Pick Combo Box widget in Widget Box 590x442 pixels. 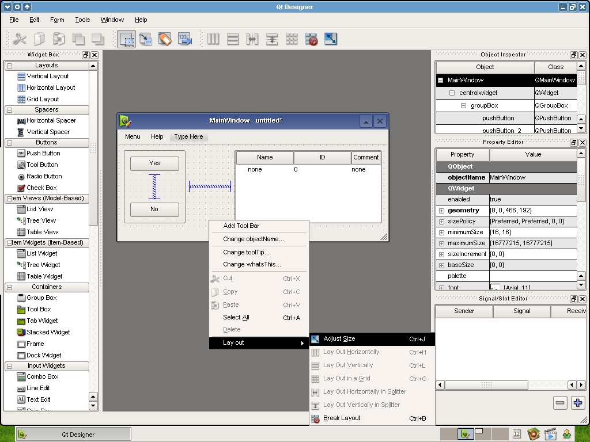pyautogui.click(x=38, y=376)
